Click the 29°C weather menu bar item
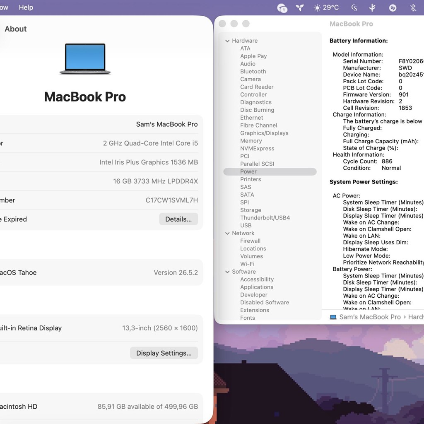This screenshot has width=424, height=424. (326, 7)
